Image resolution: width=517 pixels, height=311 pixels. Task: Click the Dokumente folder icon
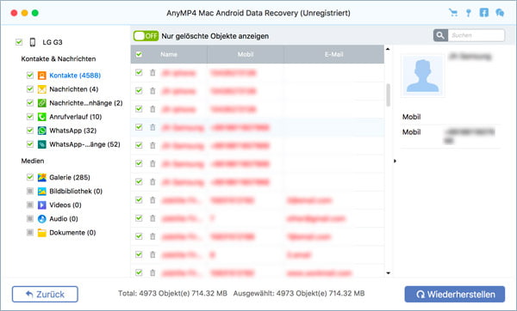42,233
